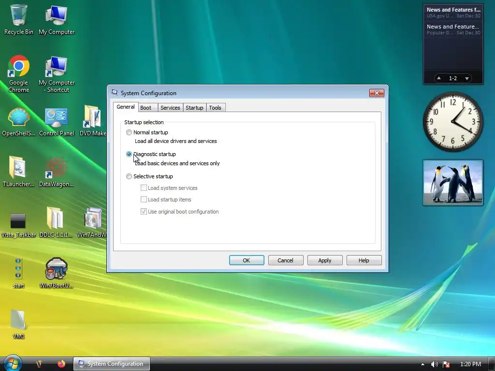Open the Recycle Bin desktop icon
Image resolution: width=495 pixels, height=371 pixels.
click(x=18, y=19)
